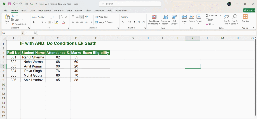Open the File tab
The image size is (257, 119).
point(5,10)
